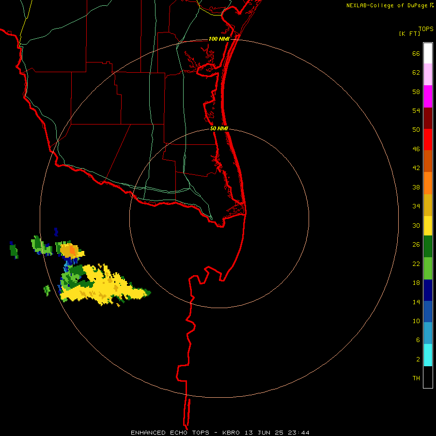Screen dimensions: 436x436
Task: Click the '18' legend value label
Action: coord(416,283)
